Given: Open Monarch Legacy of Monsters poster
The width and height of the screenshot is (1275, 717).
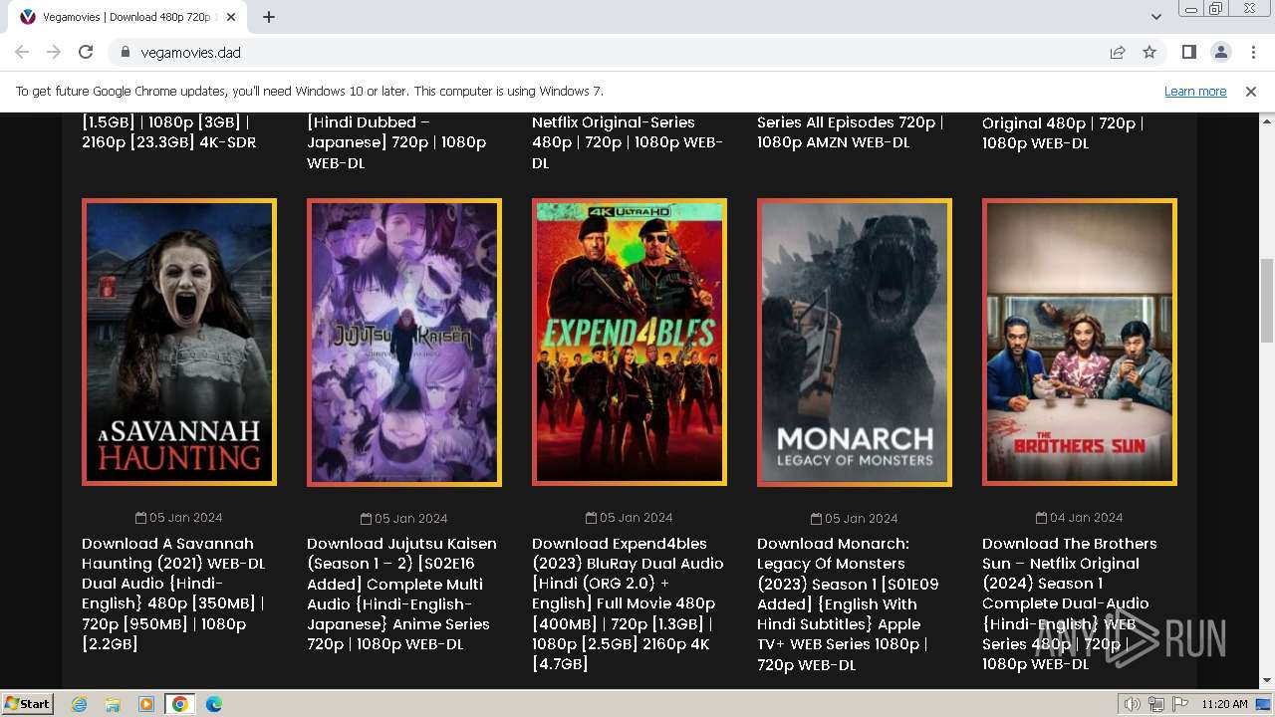Looking at the screenshot, I should 855,342.
